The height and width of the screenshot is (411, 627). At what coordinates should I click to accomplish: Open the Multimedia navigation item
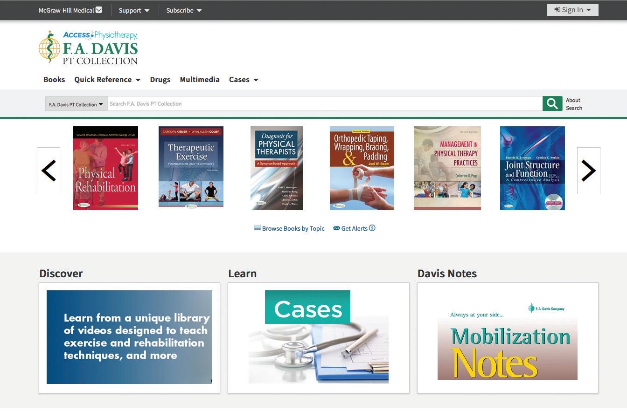[200, 80]
